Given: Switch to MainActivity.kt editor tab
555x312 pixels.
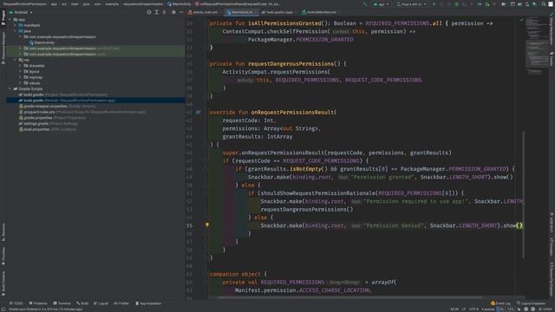Looking at the screenshot, I should (x=241, y=12).
